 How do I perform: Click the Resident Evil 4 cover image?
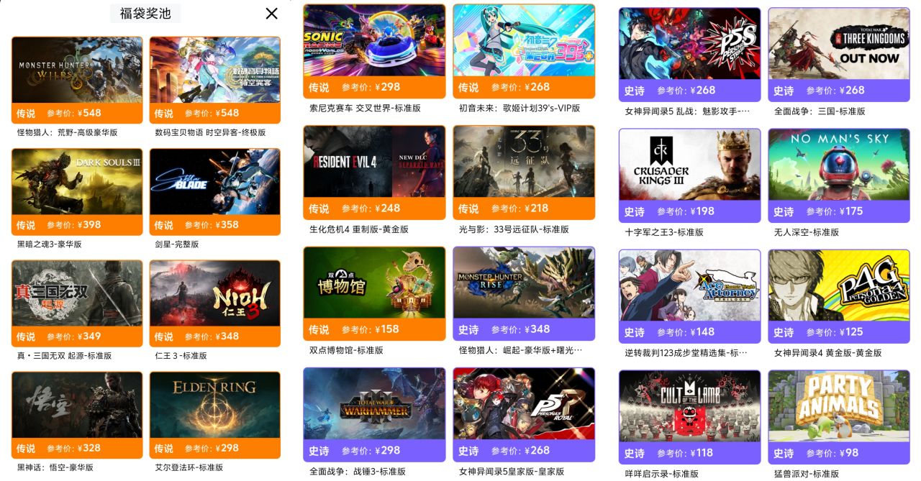[x=374, y=162]
